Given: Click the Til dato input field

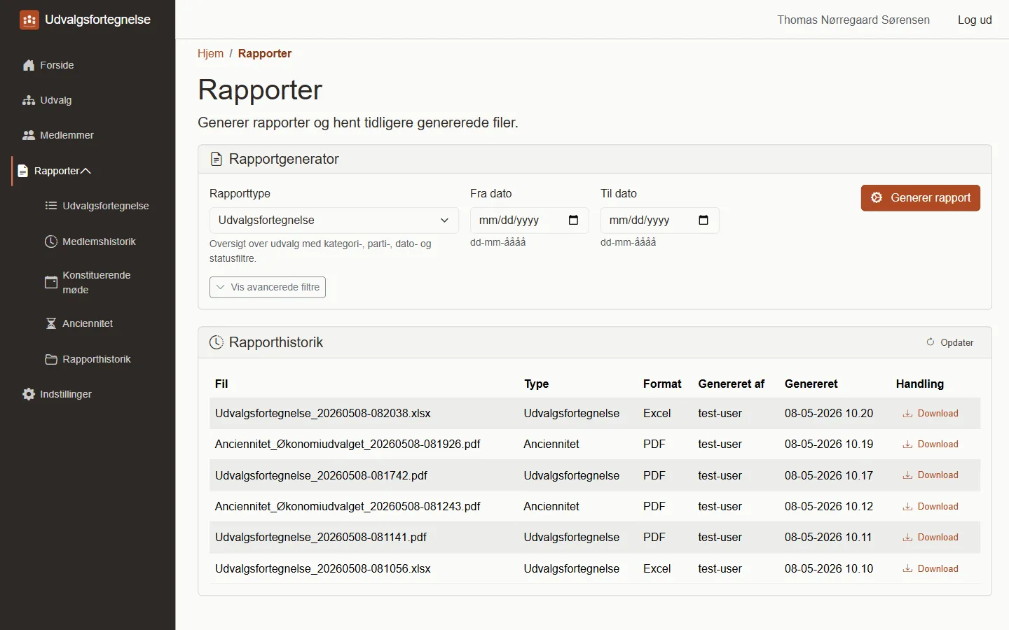Looking at the screenshot, I should point(659,220).
